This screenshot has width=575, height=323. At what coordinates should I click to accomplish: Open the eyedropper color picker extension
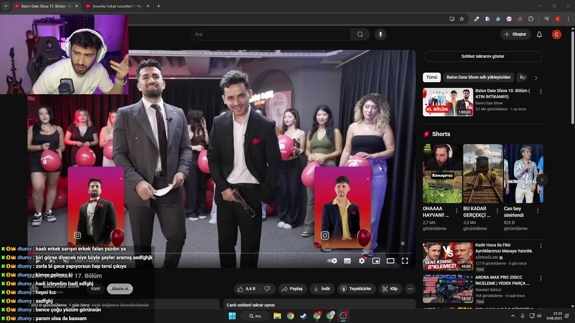click(477, 19)
